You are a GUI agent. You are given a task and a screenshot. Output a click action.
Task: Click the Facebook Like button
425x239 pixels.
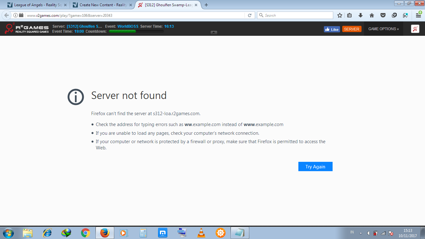(332, 29)
